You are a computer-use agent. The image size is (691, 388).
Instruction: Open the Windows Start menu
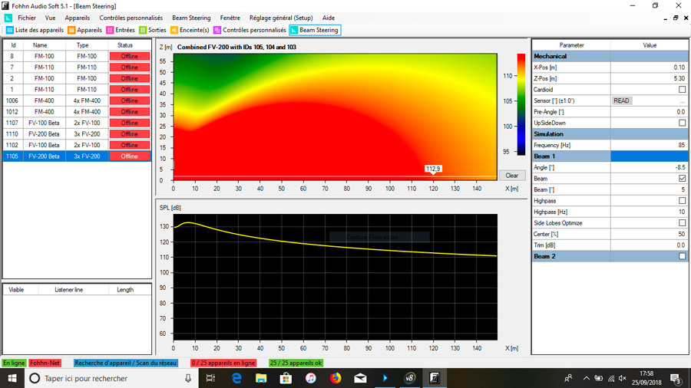point(12,378)
